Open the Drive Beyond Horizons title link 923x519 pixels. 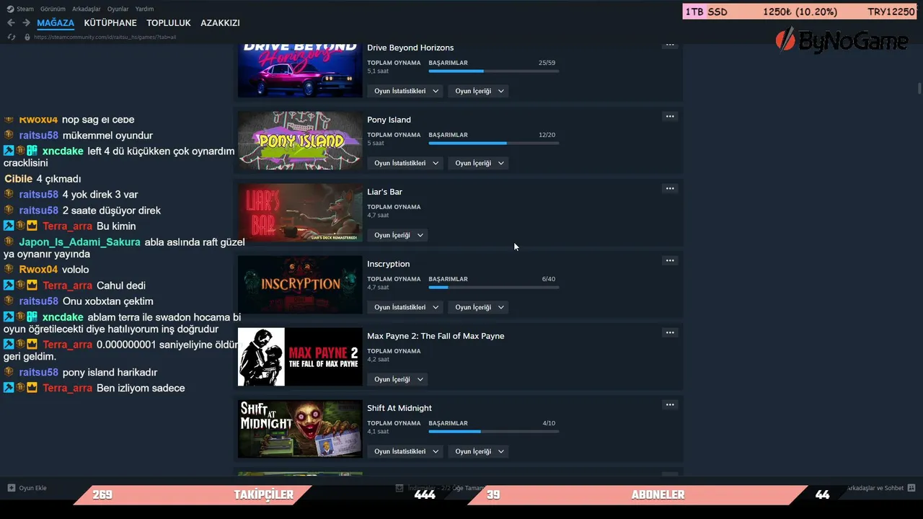(x=410, y=48)
